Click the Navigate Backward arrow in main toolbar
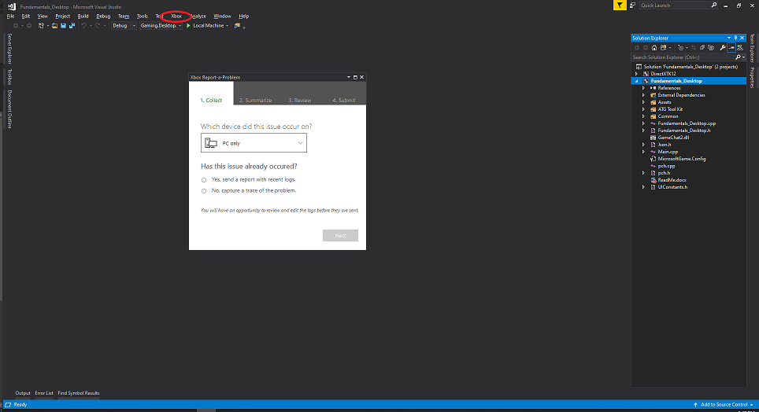The height and width of the screenshot is (412, 759). [x=16, y=26]
